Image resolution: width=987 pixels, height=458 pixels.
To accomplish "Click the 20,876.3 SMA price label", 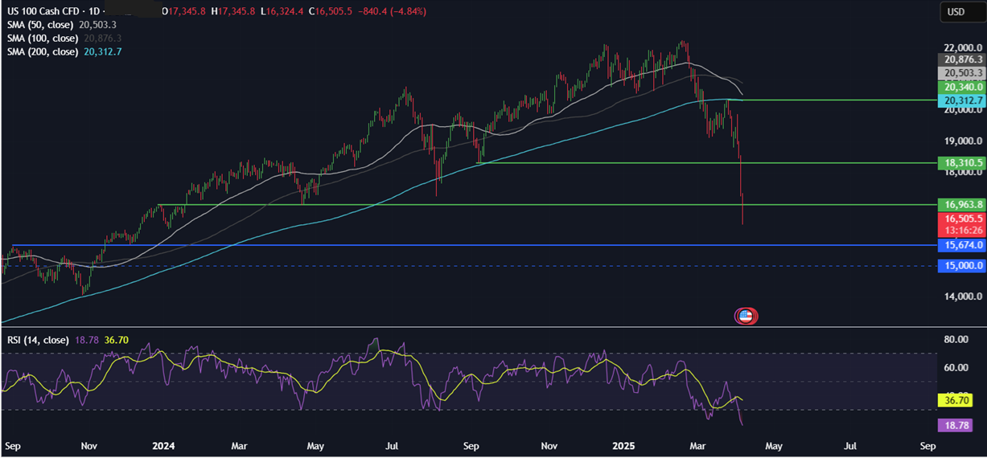I will click(960, 59).
